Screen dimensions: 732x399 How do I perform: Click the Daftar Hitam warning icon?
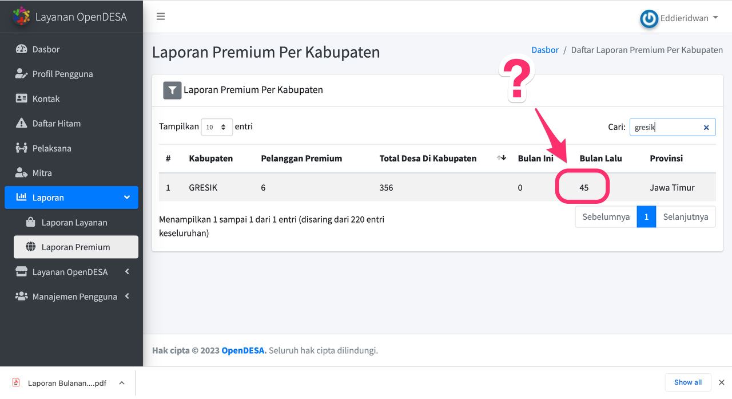tap(21, 123)
